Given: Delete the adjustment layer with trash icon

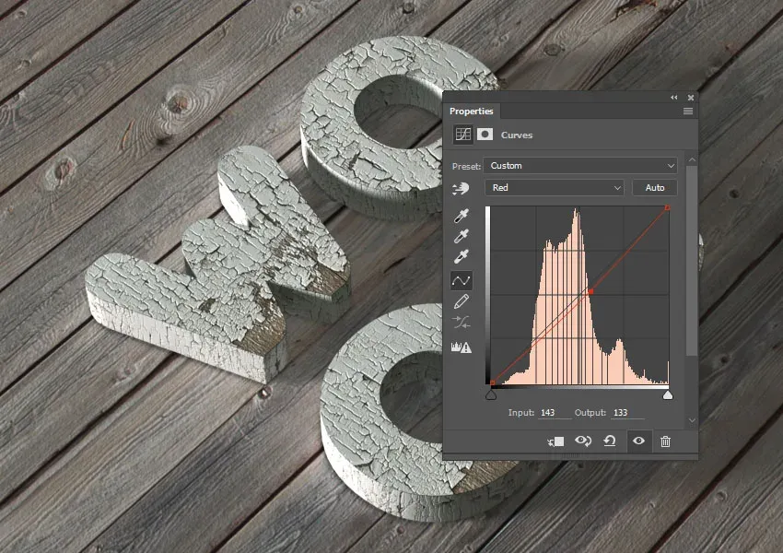Looking at the screenshot, I should pos(665,441).
